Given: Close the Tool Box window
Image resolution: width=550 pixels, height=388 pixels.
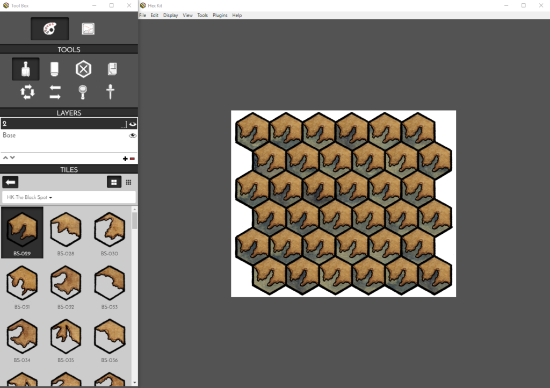Looking at the screenshot, I should tap(129, 5).
